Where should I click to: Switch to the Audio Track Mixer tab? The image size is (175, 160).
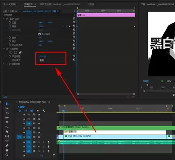click(x=60, y=4)
